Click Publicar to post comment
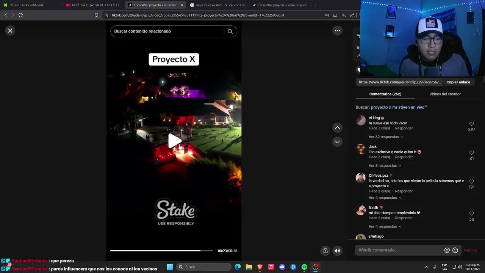The height and width of the screenshot is (273, 485). (x=471, y=250)
